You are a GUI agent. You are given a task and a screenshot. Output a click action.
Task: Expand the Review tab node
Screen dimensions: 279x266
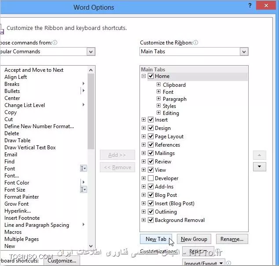pyautogui.click(x=143, y=161)
